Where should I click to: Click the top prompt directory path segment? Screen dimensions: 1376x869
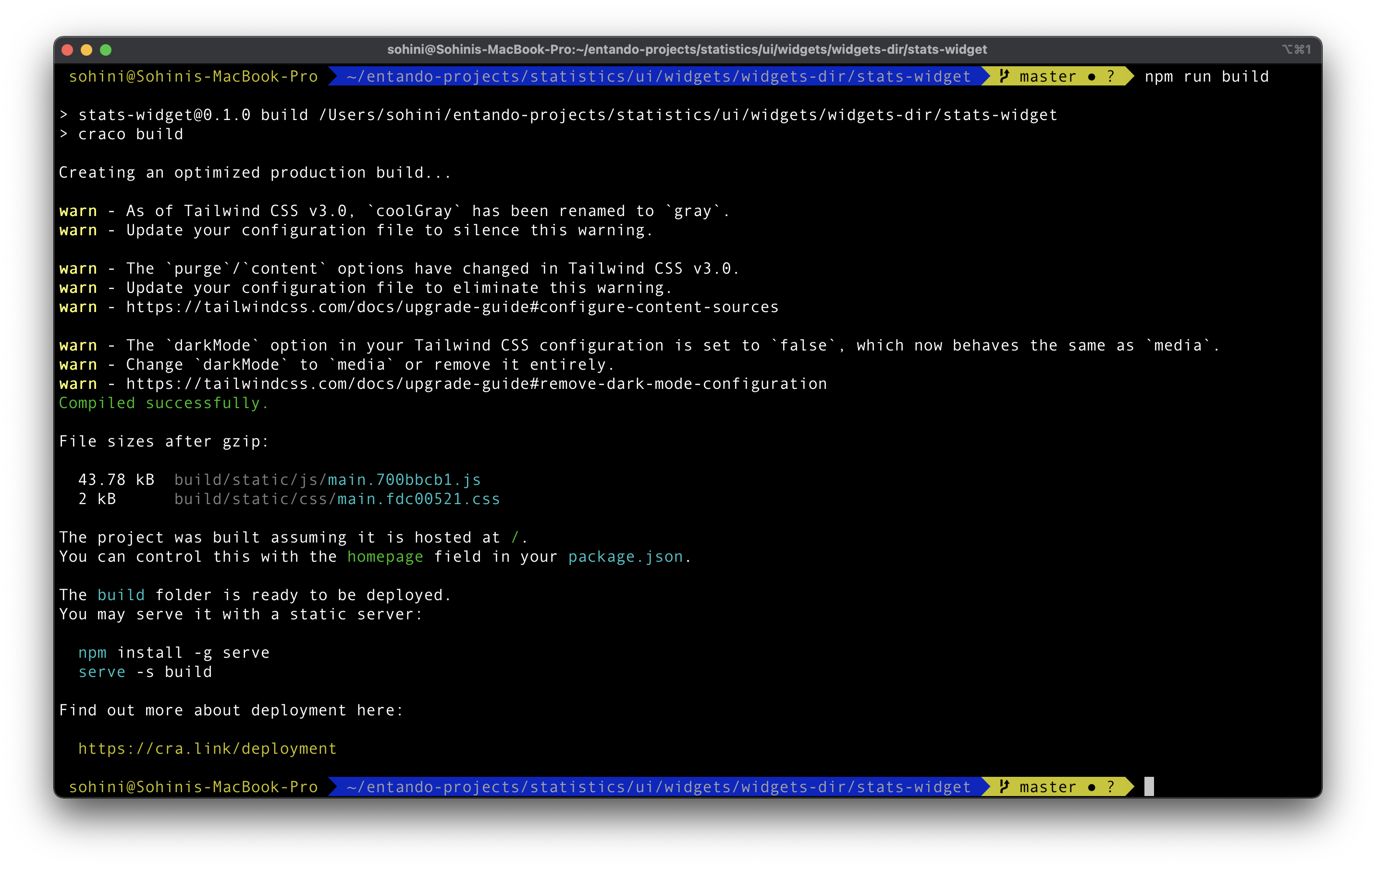pyautogui.click(x=658, y=76)
